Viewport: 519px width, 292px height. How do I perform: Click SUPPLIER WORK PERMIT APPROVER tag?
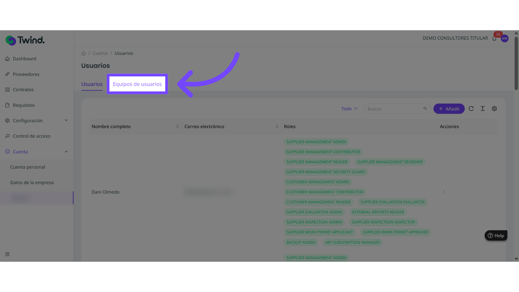[x=395, y=232]
